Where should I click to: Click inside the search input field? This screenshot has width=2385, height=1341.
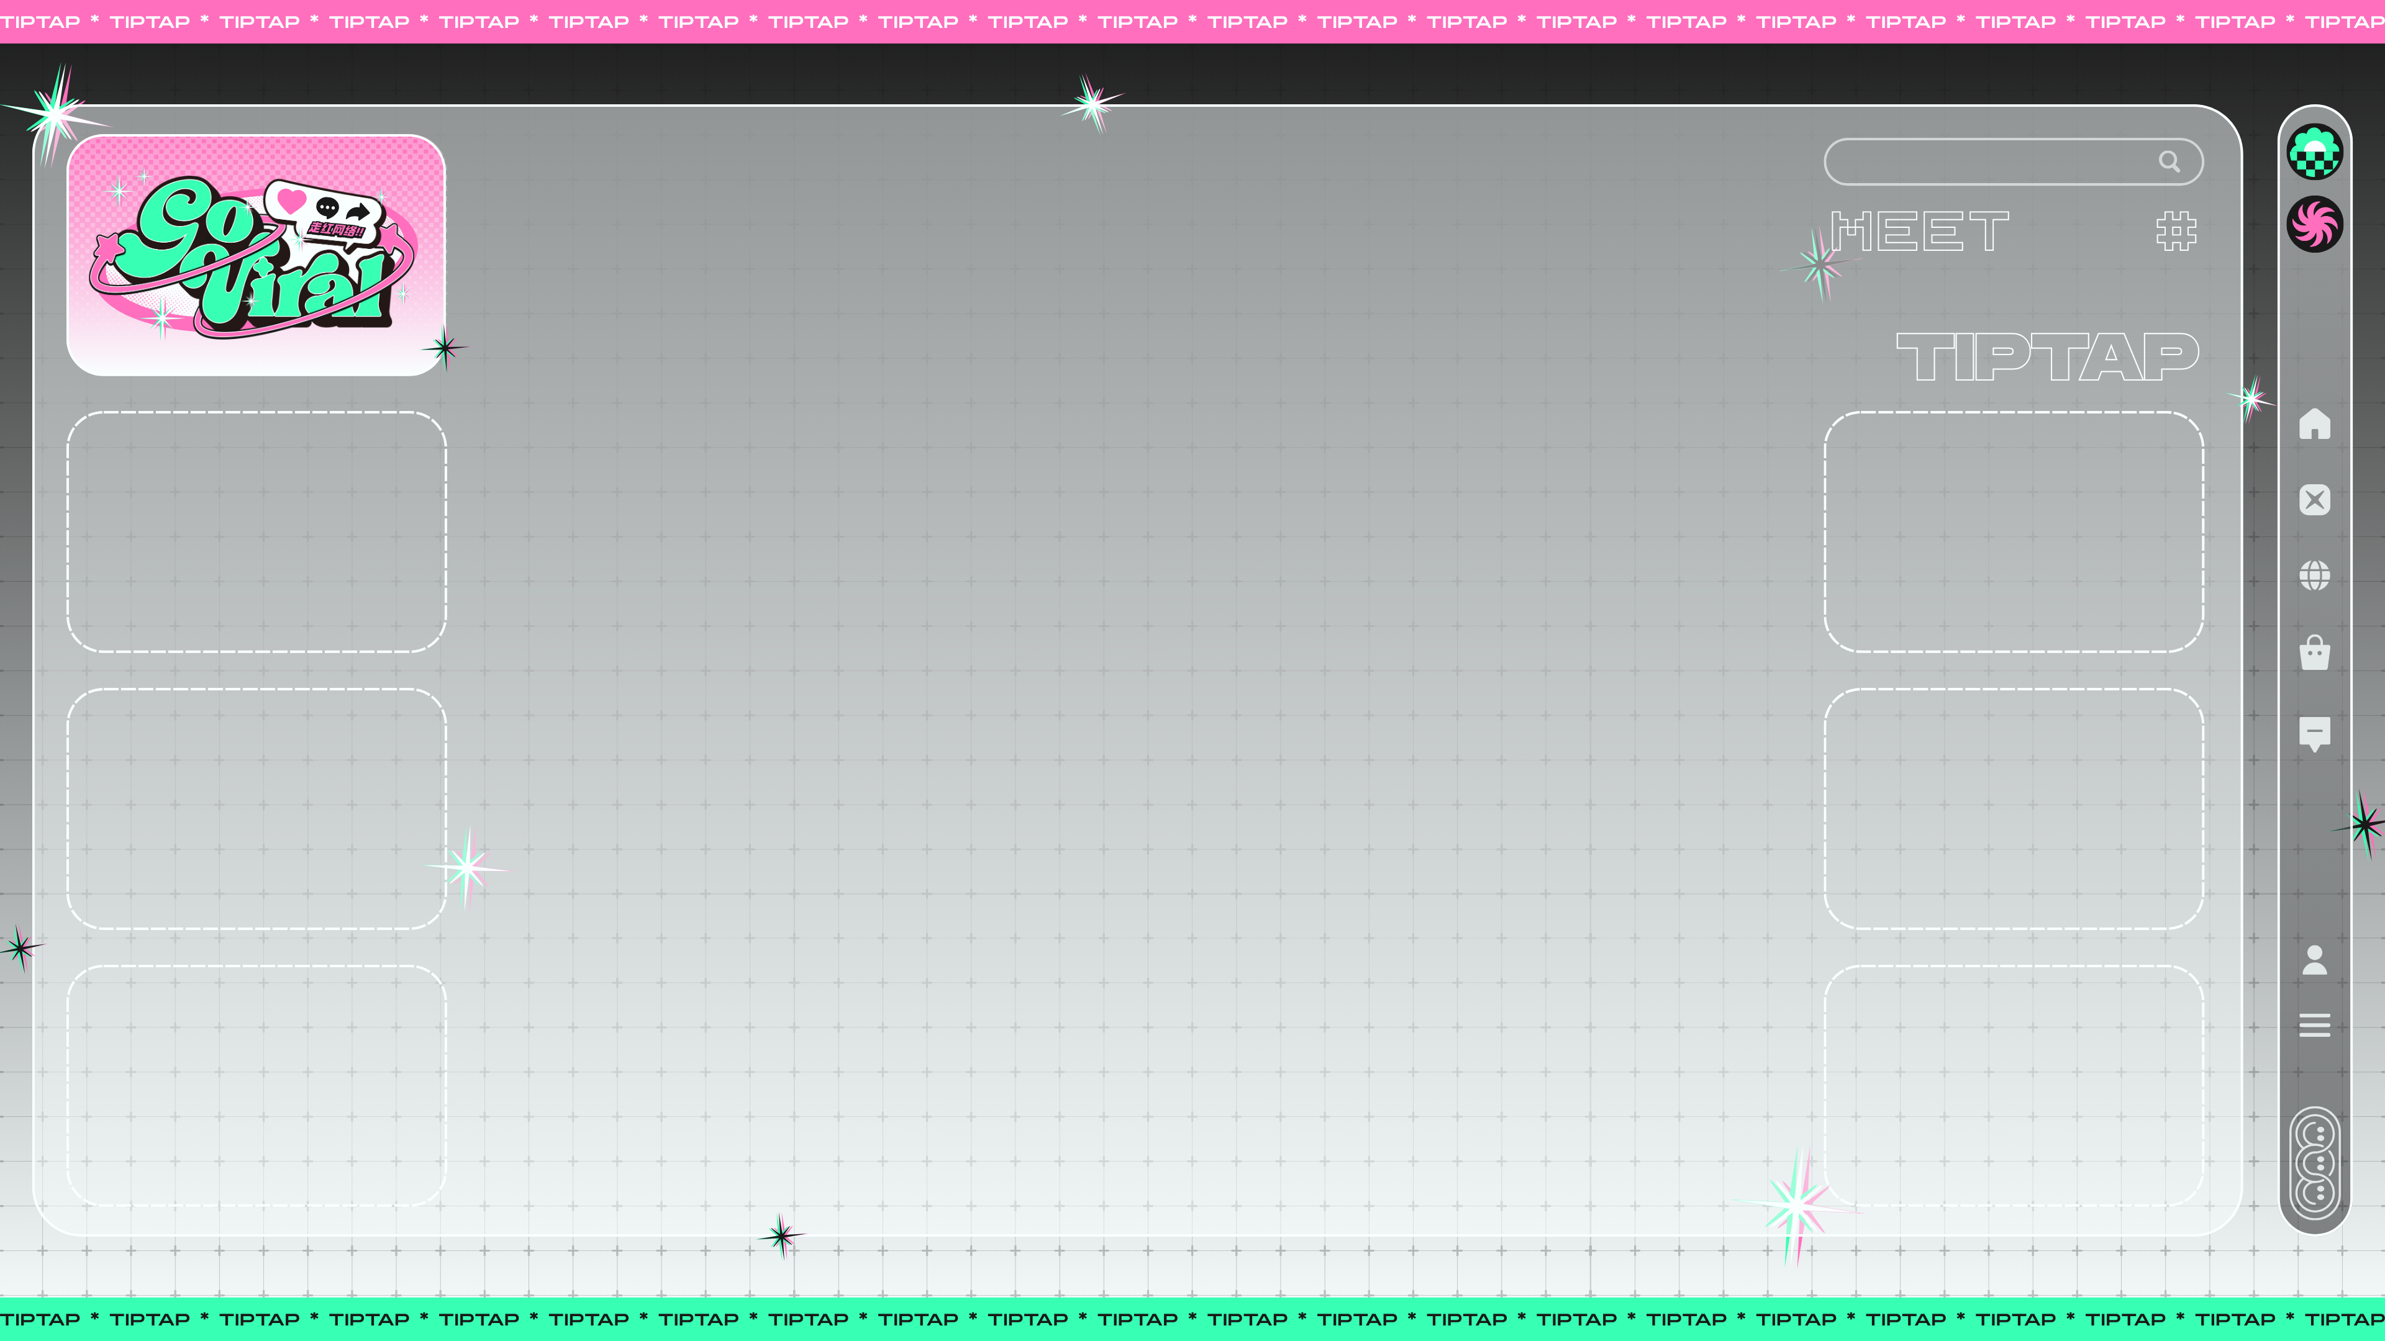tap(1981, 162)
